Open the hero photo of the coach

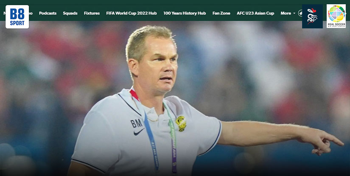[175, 98]
